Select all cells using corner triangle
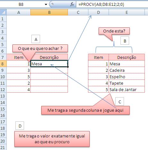 pyautogui.click(x=3, y=12)
